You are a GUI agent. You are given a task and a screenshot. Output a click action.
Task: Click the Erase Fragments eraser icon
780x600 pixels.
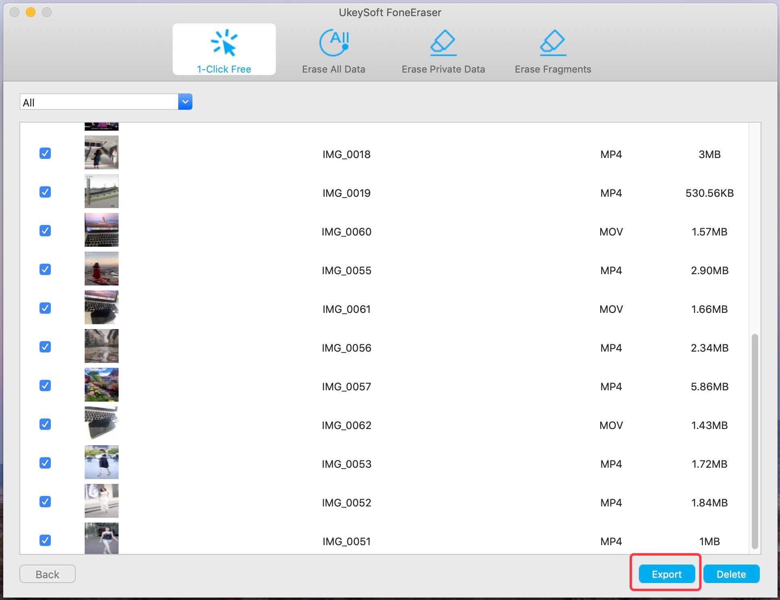click(553, 42)
